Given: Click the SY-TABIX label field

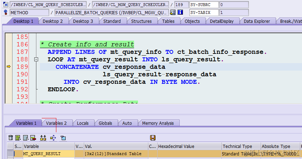Looking at the screenshot, I should [204, 12].
